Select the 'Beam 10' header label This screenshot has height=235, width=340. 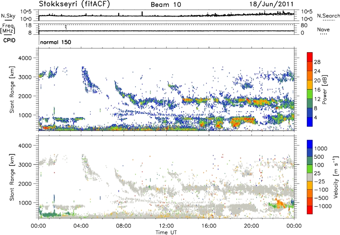(166, 5)
